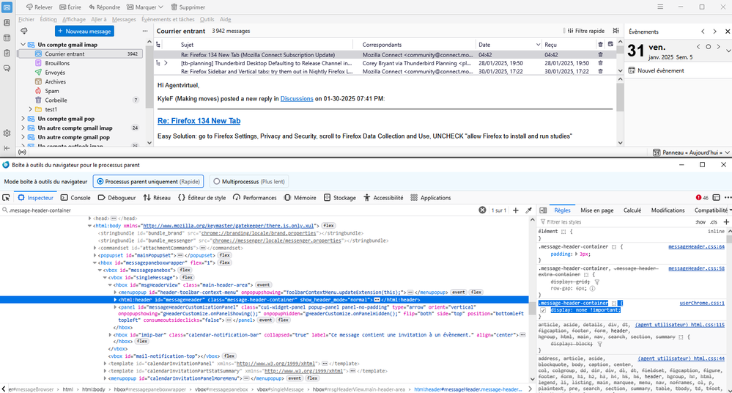The width and height of the screenshot is (732, 393).
Task: Switch to the Réseau tab
Action: [157, 198]
